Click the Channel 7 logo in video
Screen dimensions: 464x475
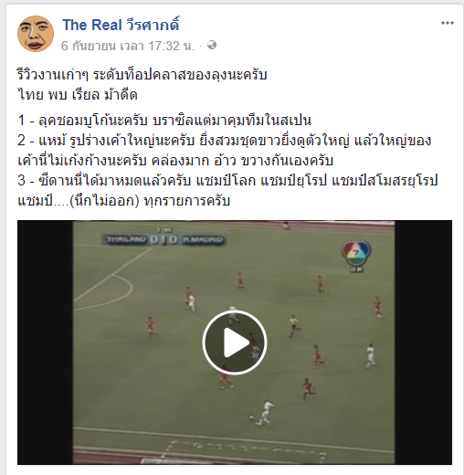click(356, 255)
